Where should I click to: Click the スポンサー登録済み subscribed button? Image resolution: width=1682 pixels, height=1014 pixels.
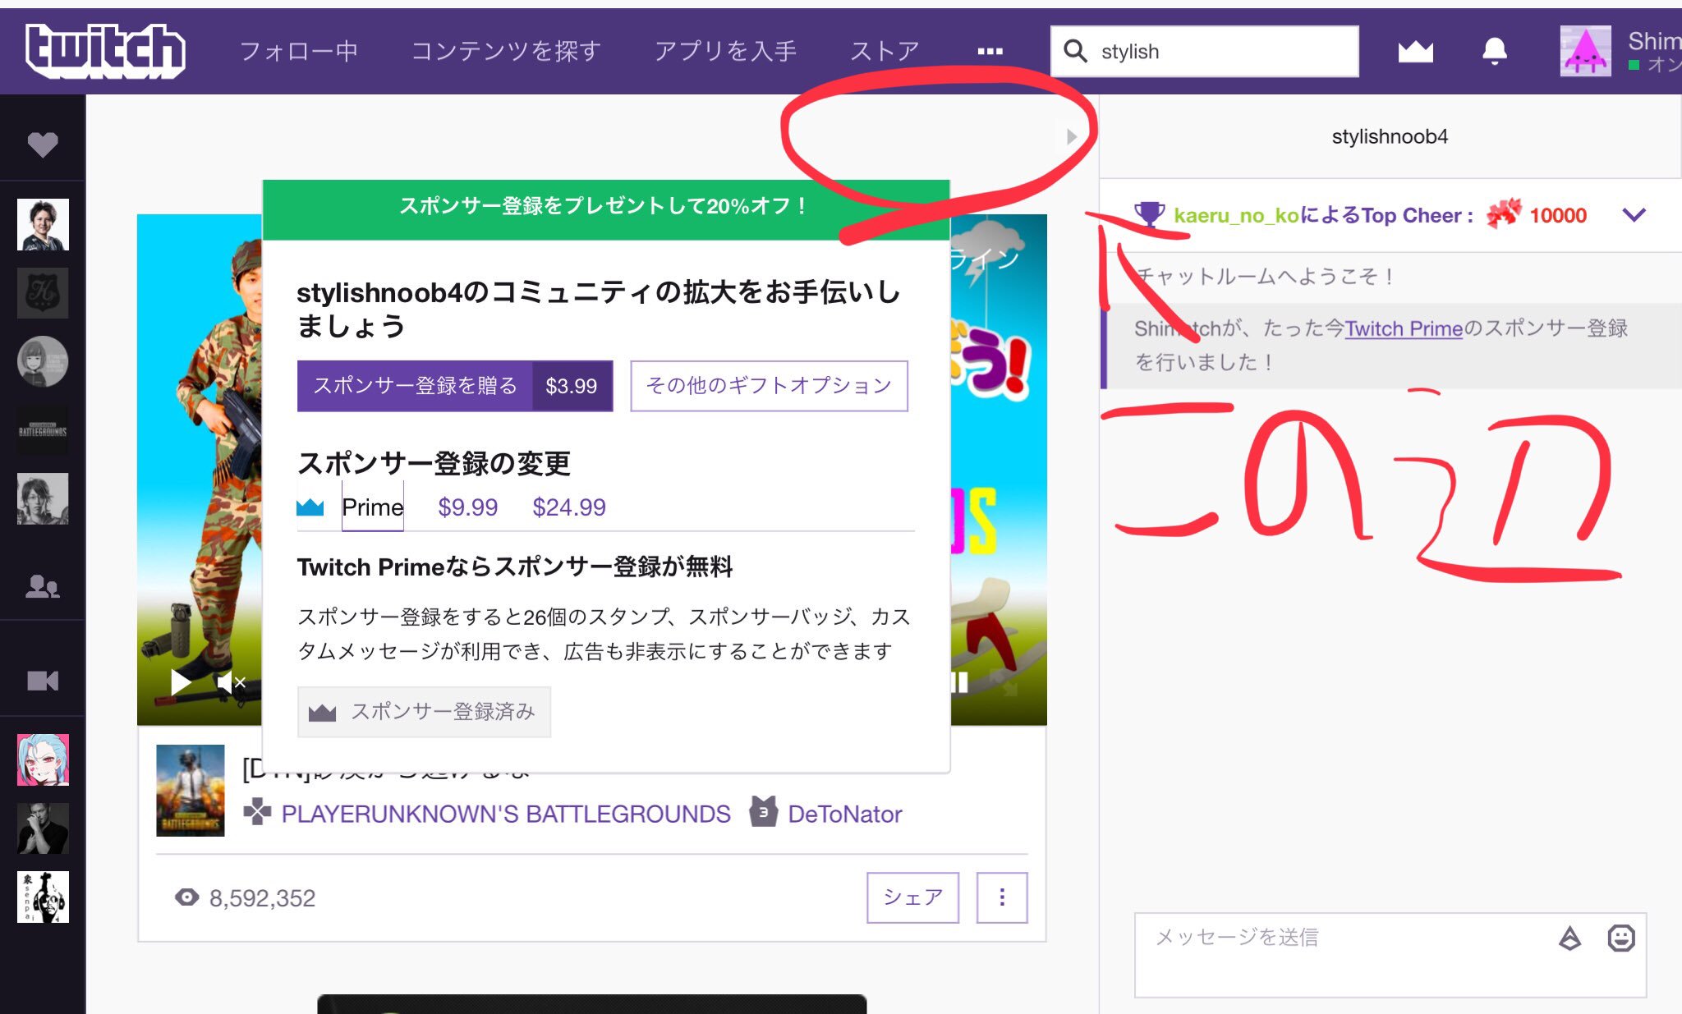(424, 712)
